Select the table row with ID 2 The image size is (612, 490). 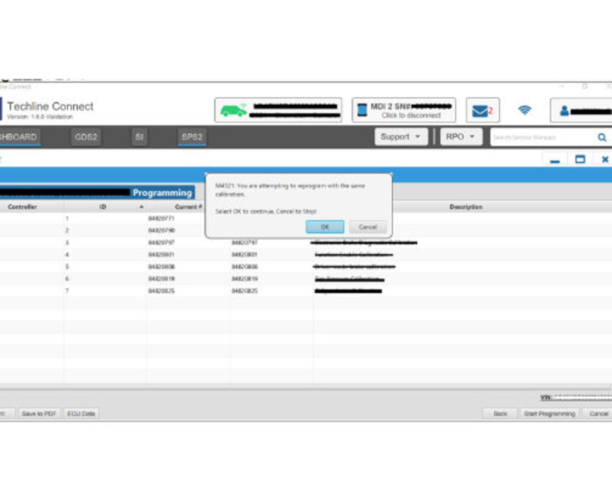(x=306, y=230)
